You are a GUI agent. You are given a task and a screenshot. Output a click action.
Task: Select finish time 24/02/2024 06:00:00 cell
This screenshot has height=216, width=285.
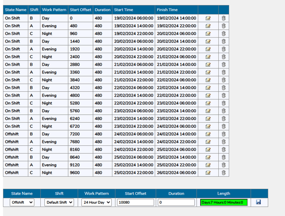[177, 126]
